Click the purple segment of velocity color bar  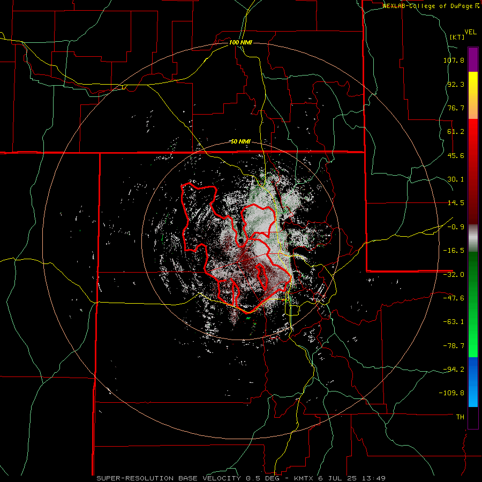point(473,59)
